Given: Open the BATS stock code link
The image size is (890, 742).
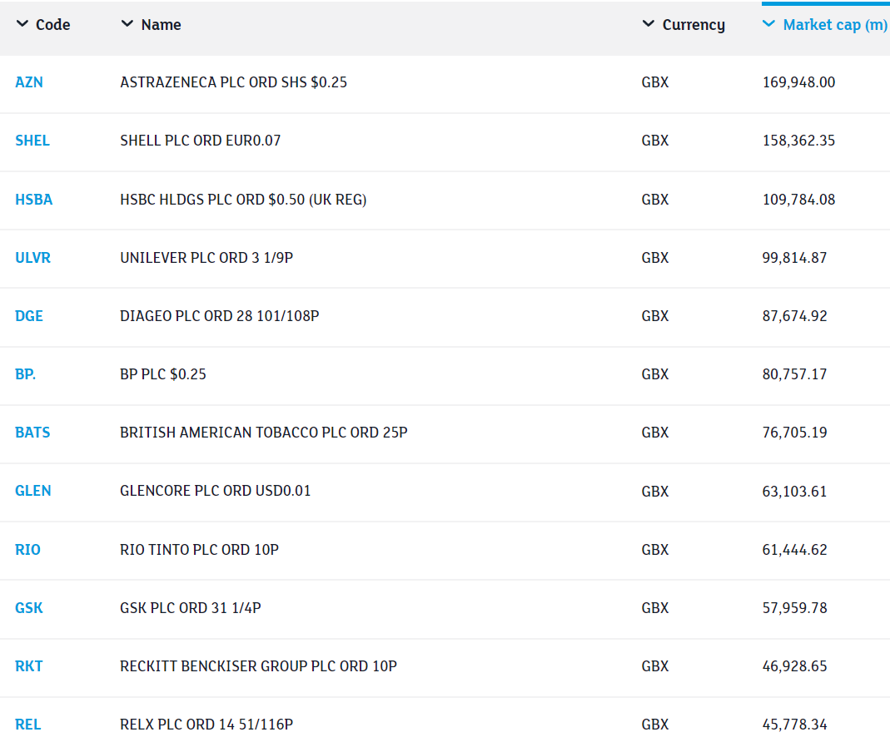Looking at the screenshot, I should pyautogui.click(x=32, y=433).
